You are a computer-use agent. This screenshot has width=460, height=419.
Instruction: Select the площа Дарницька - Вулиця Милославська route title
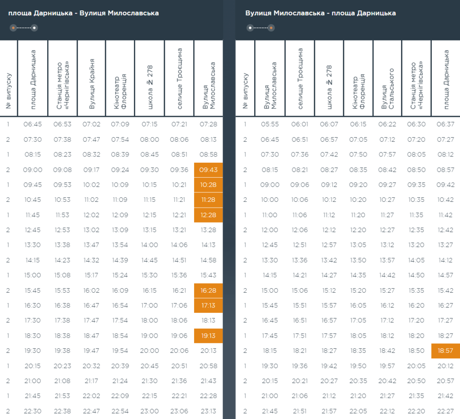tap(84, 13)
